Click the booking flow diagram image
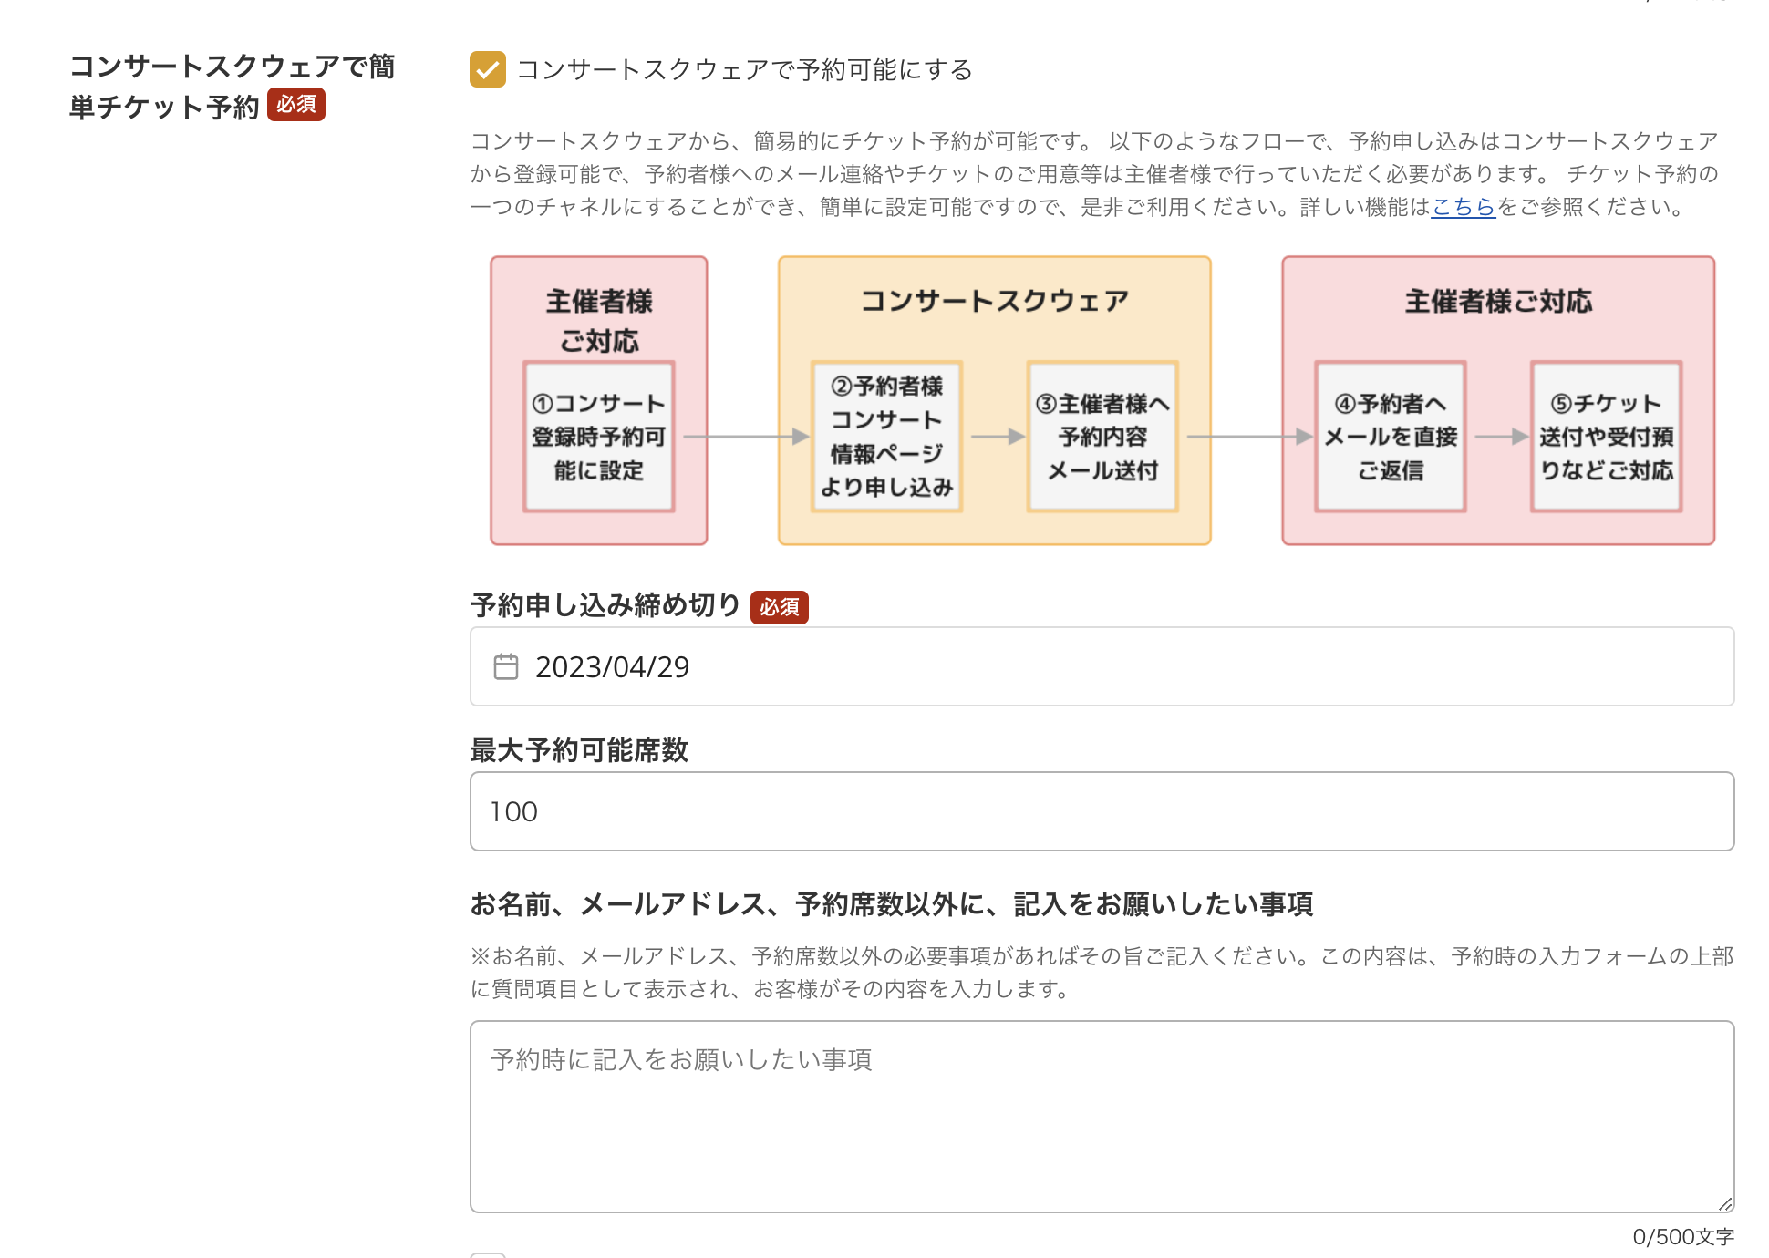Screen dimensions: 1769x1258 coord(1102,400)
